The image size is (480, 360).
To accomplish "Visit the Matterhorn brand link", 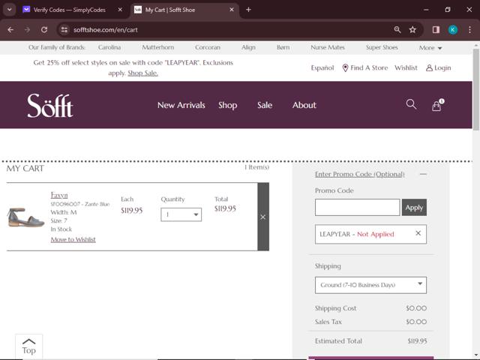I will (158, 47).
